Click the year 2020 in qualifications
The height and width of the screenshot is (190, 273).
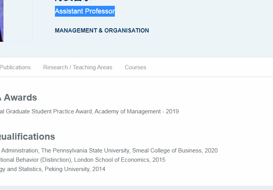211,151
